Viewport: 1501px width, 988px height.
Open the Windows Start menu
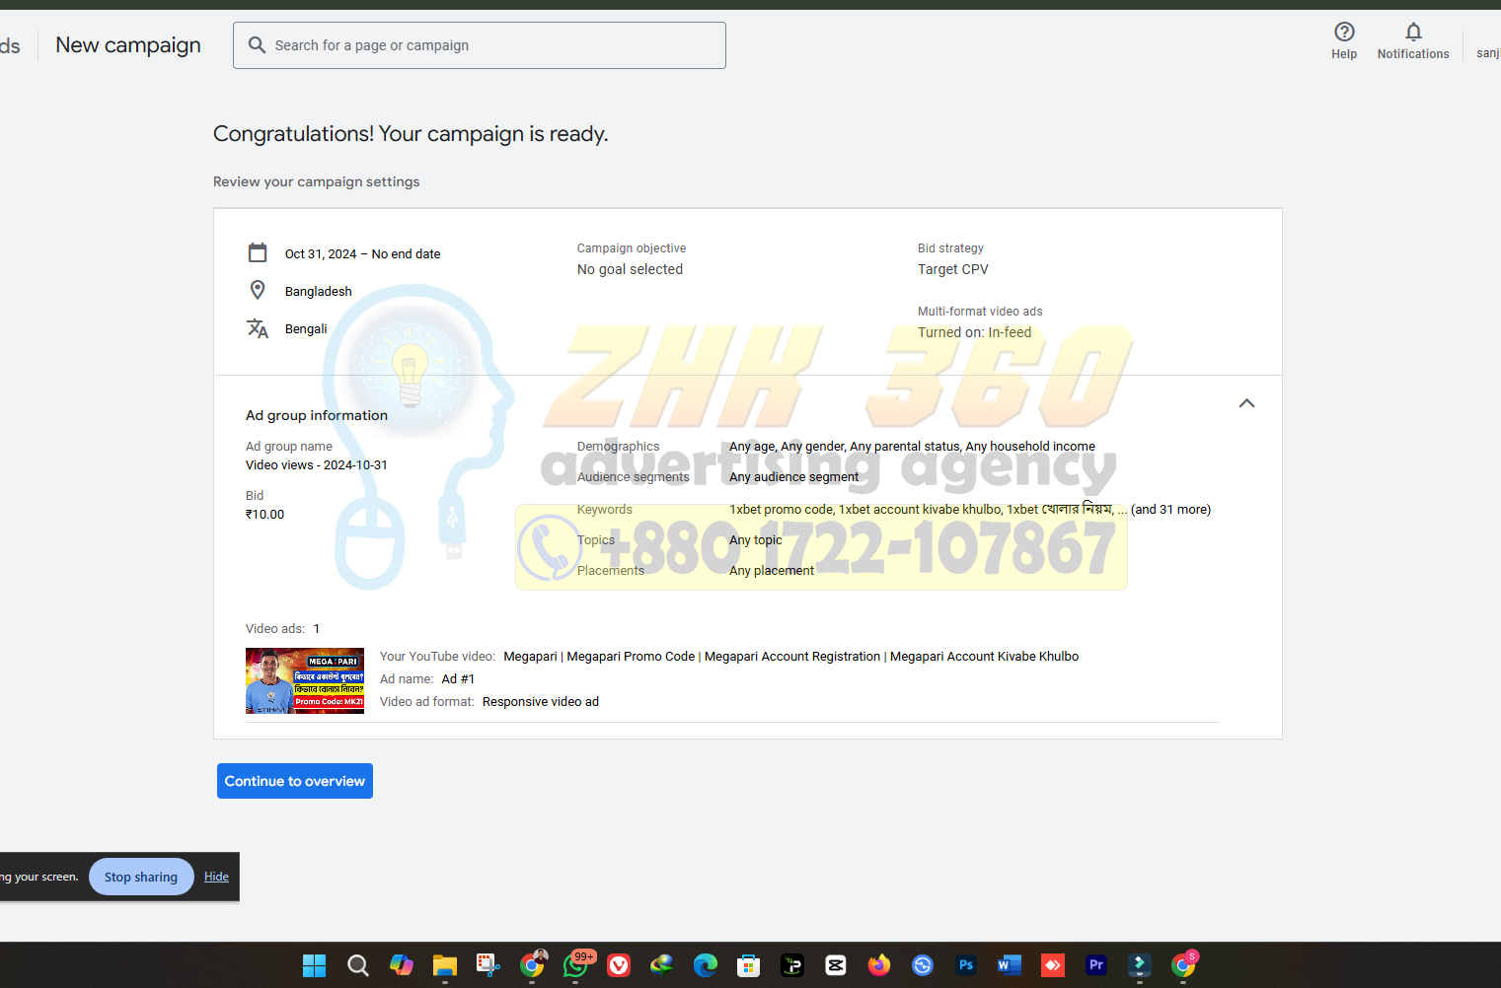(x=314, y=965)
